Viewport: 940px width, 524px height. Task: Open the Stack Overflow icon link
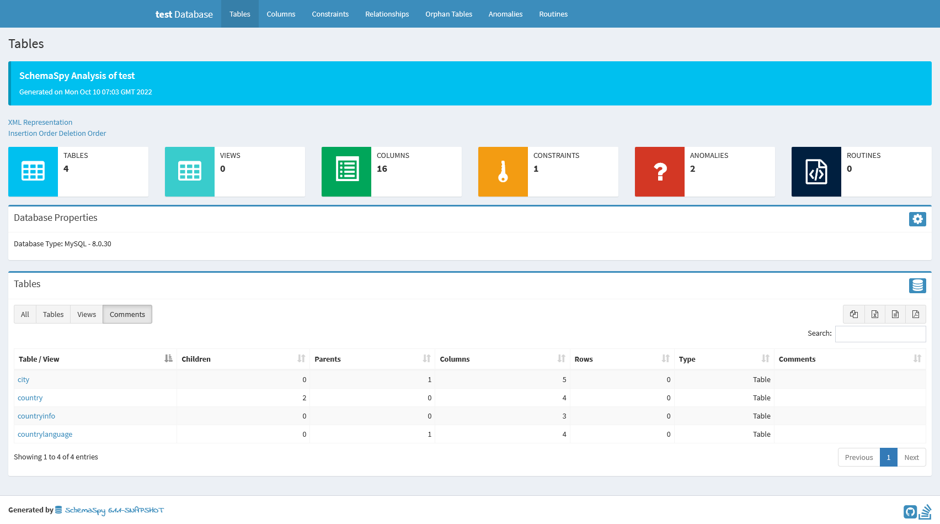pyautogui.click(x=925, y=512)
